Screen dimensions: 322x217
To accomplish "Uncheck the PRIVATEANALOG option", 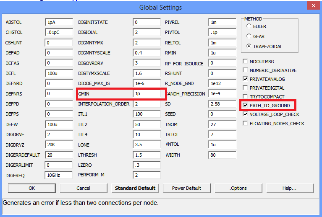I will [x=246, y=79].
